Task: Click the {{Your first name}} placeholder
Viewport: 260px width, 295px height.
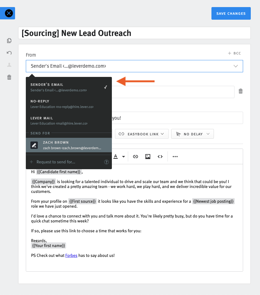Action: [49, 245]
